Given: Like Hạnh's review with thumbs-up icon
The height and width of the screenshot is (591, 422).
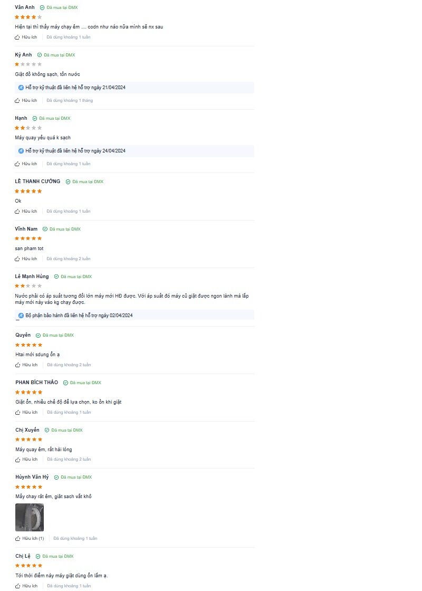Looking at the screenshot, I should [x=17, y=164].
